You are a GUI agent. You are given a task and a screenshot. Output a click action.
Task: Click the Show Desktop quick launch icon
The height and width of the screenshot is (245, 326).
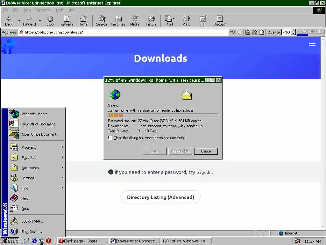point(27,241)
